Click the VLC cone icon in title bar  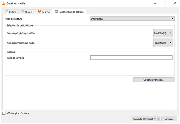point(3,3)
